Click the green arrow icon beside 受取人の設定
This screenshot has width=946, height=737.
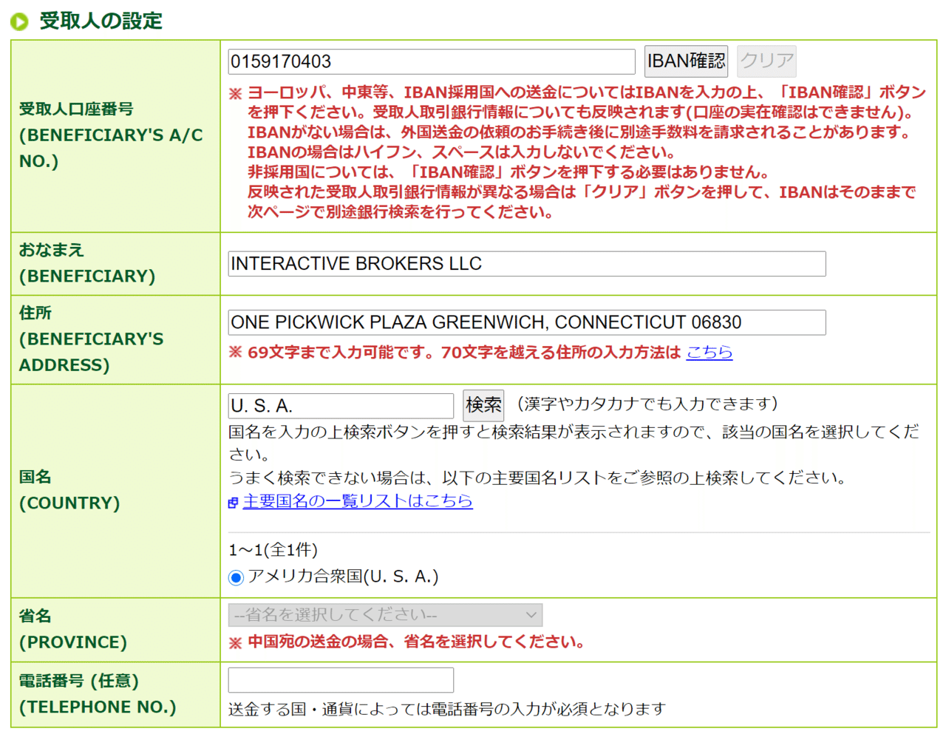(x=20, y=21)
